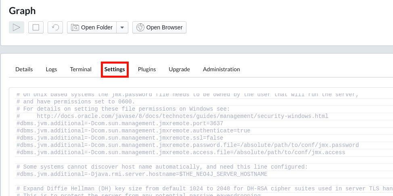Viewport: 393px width, 196px height.
Task: Restart the database using the circular arrow icon
Action: pos(55,27)
